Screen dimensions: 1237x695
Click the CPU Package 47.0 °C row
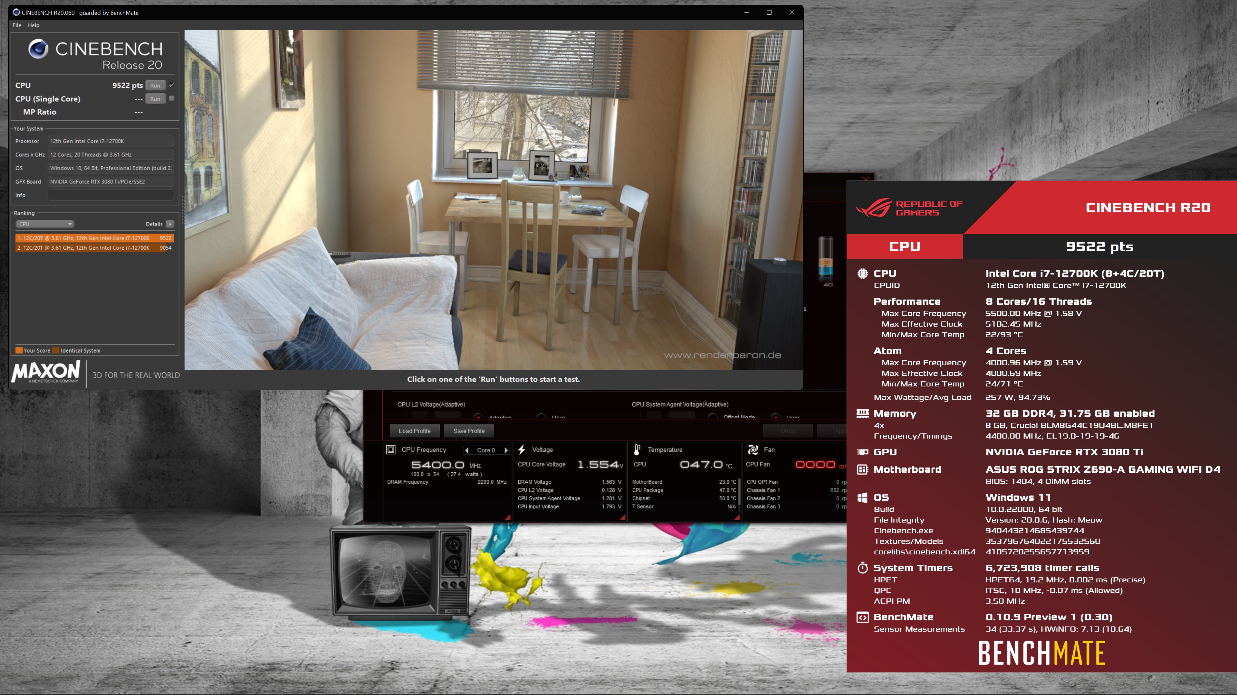point(684,490)
